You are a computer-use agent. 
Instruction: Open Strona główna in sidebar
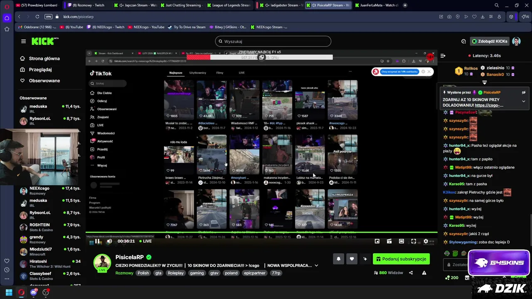tap(44, 59)
